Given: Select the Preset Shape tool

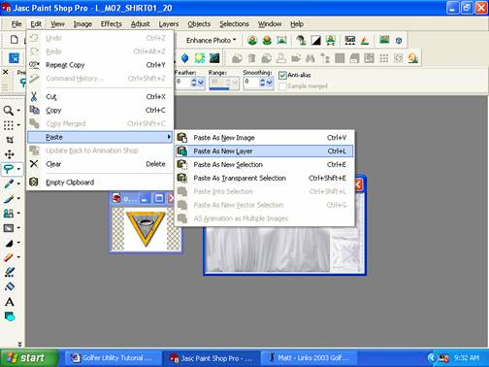Looking at the screenshot, I should pyautogui.click(x=10, y=317).
